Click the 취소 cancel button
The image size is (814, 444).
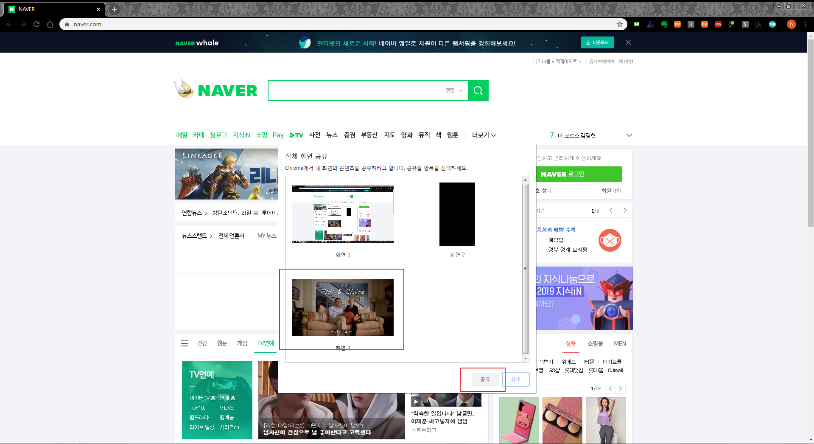(x=516, y=379)
